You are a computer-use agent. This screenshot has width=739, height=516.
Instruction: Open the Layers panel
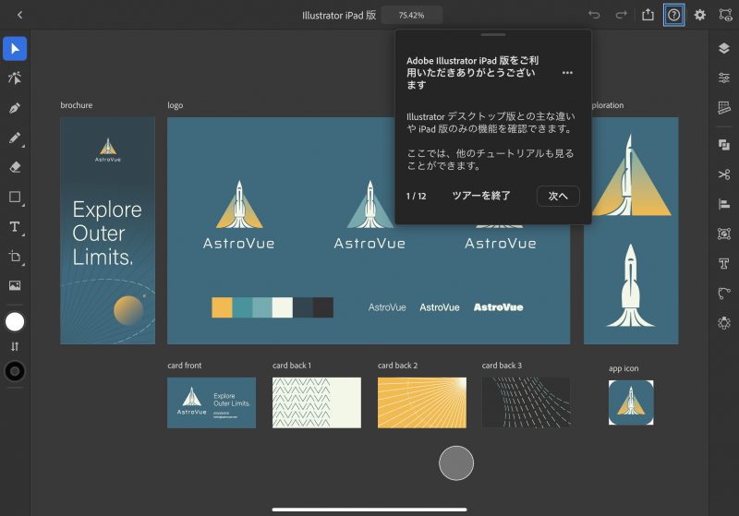click(724, 48)
